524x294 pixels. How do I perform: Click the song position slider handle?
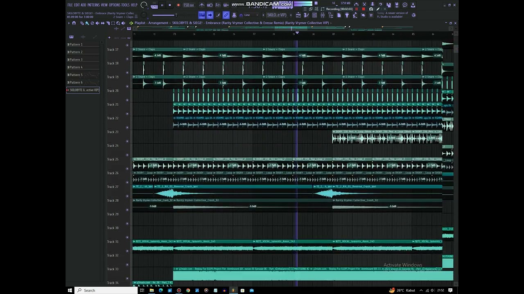pos(176,15)
